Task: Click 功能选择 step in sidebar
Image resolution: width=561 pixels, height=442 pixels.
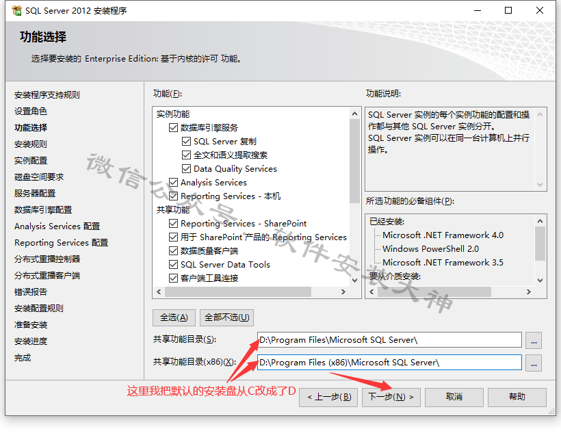Action: coord(31,128)
